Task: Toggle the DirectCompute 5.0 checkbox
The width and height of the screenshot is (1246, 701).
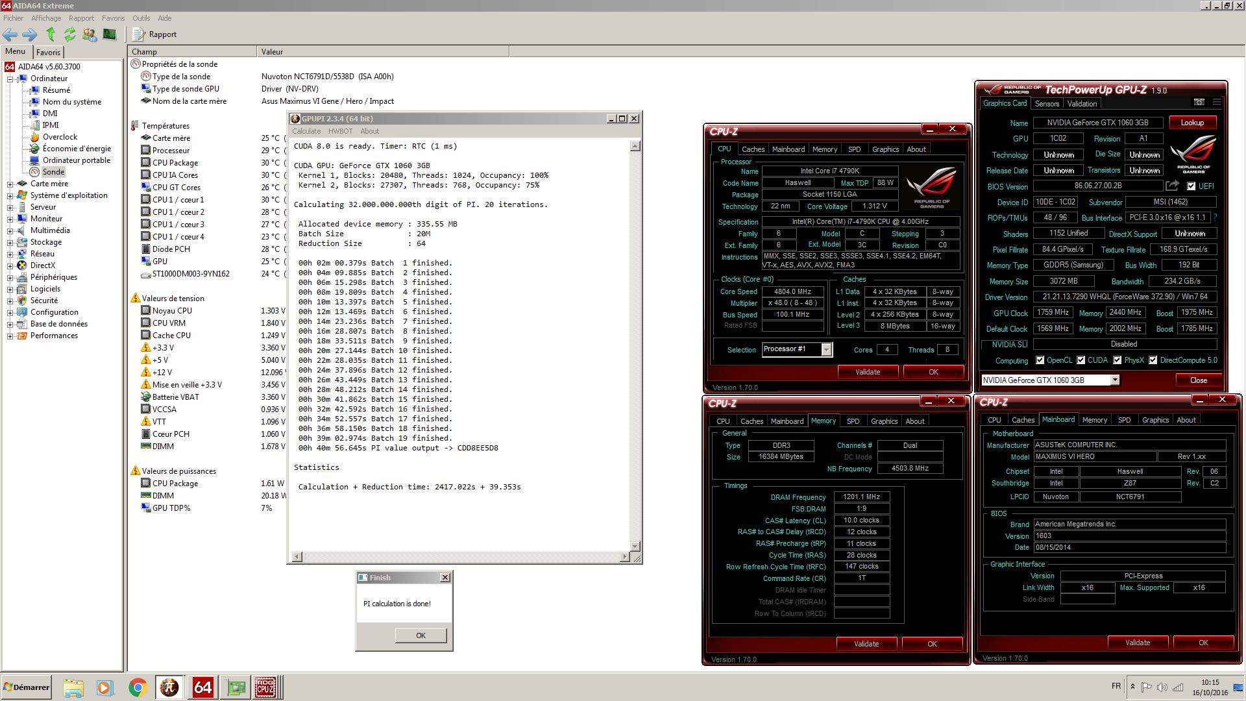Action: point(1153,360)
